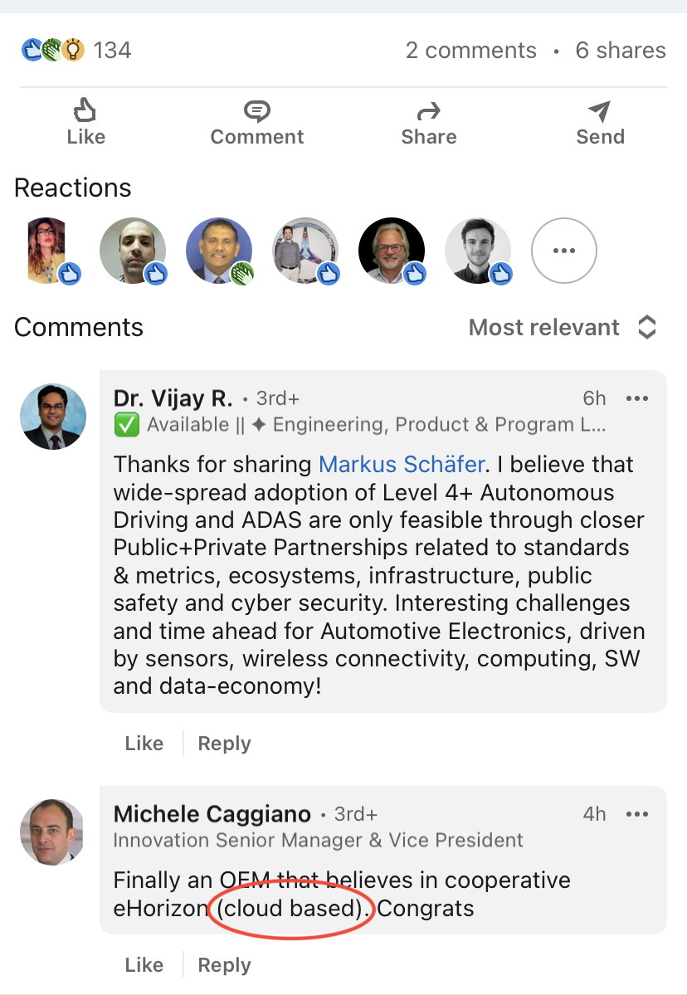Open Dr. Vijay R.'s profile picture

pyautogui.click(x=52, y=417)
